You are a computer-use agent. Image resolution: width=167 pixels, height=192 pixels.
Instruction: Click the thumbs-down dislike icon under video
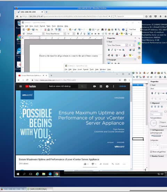click(x=93, y=164)
